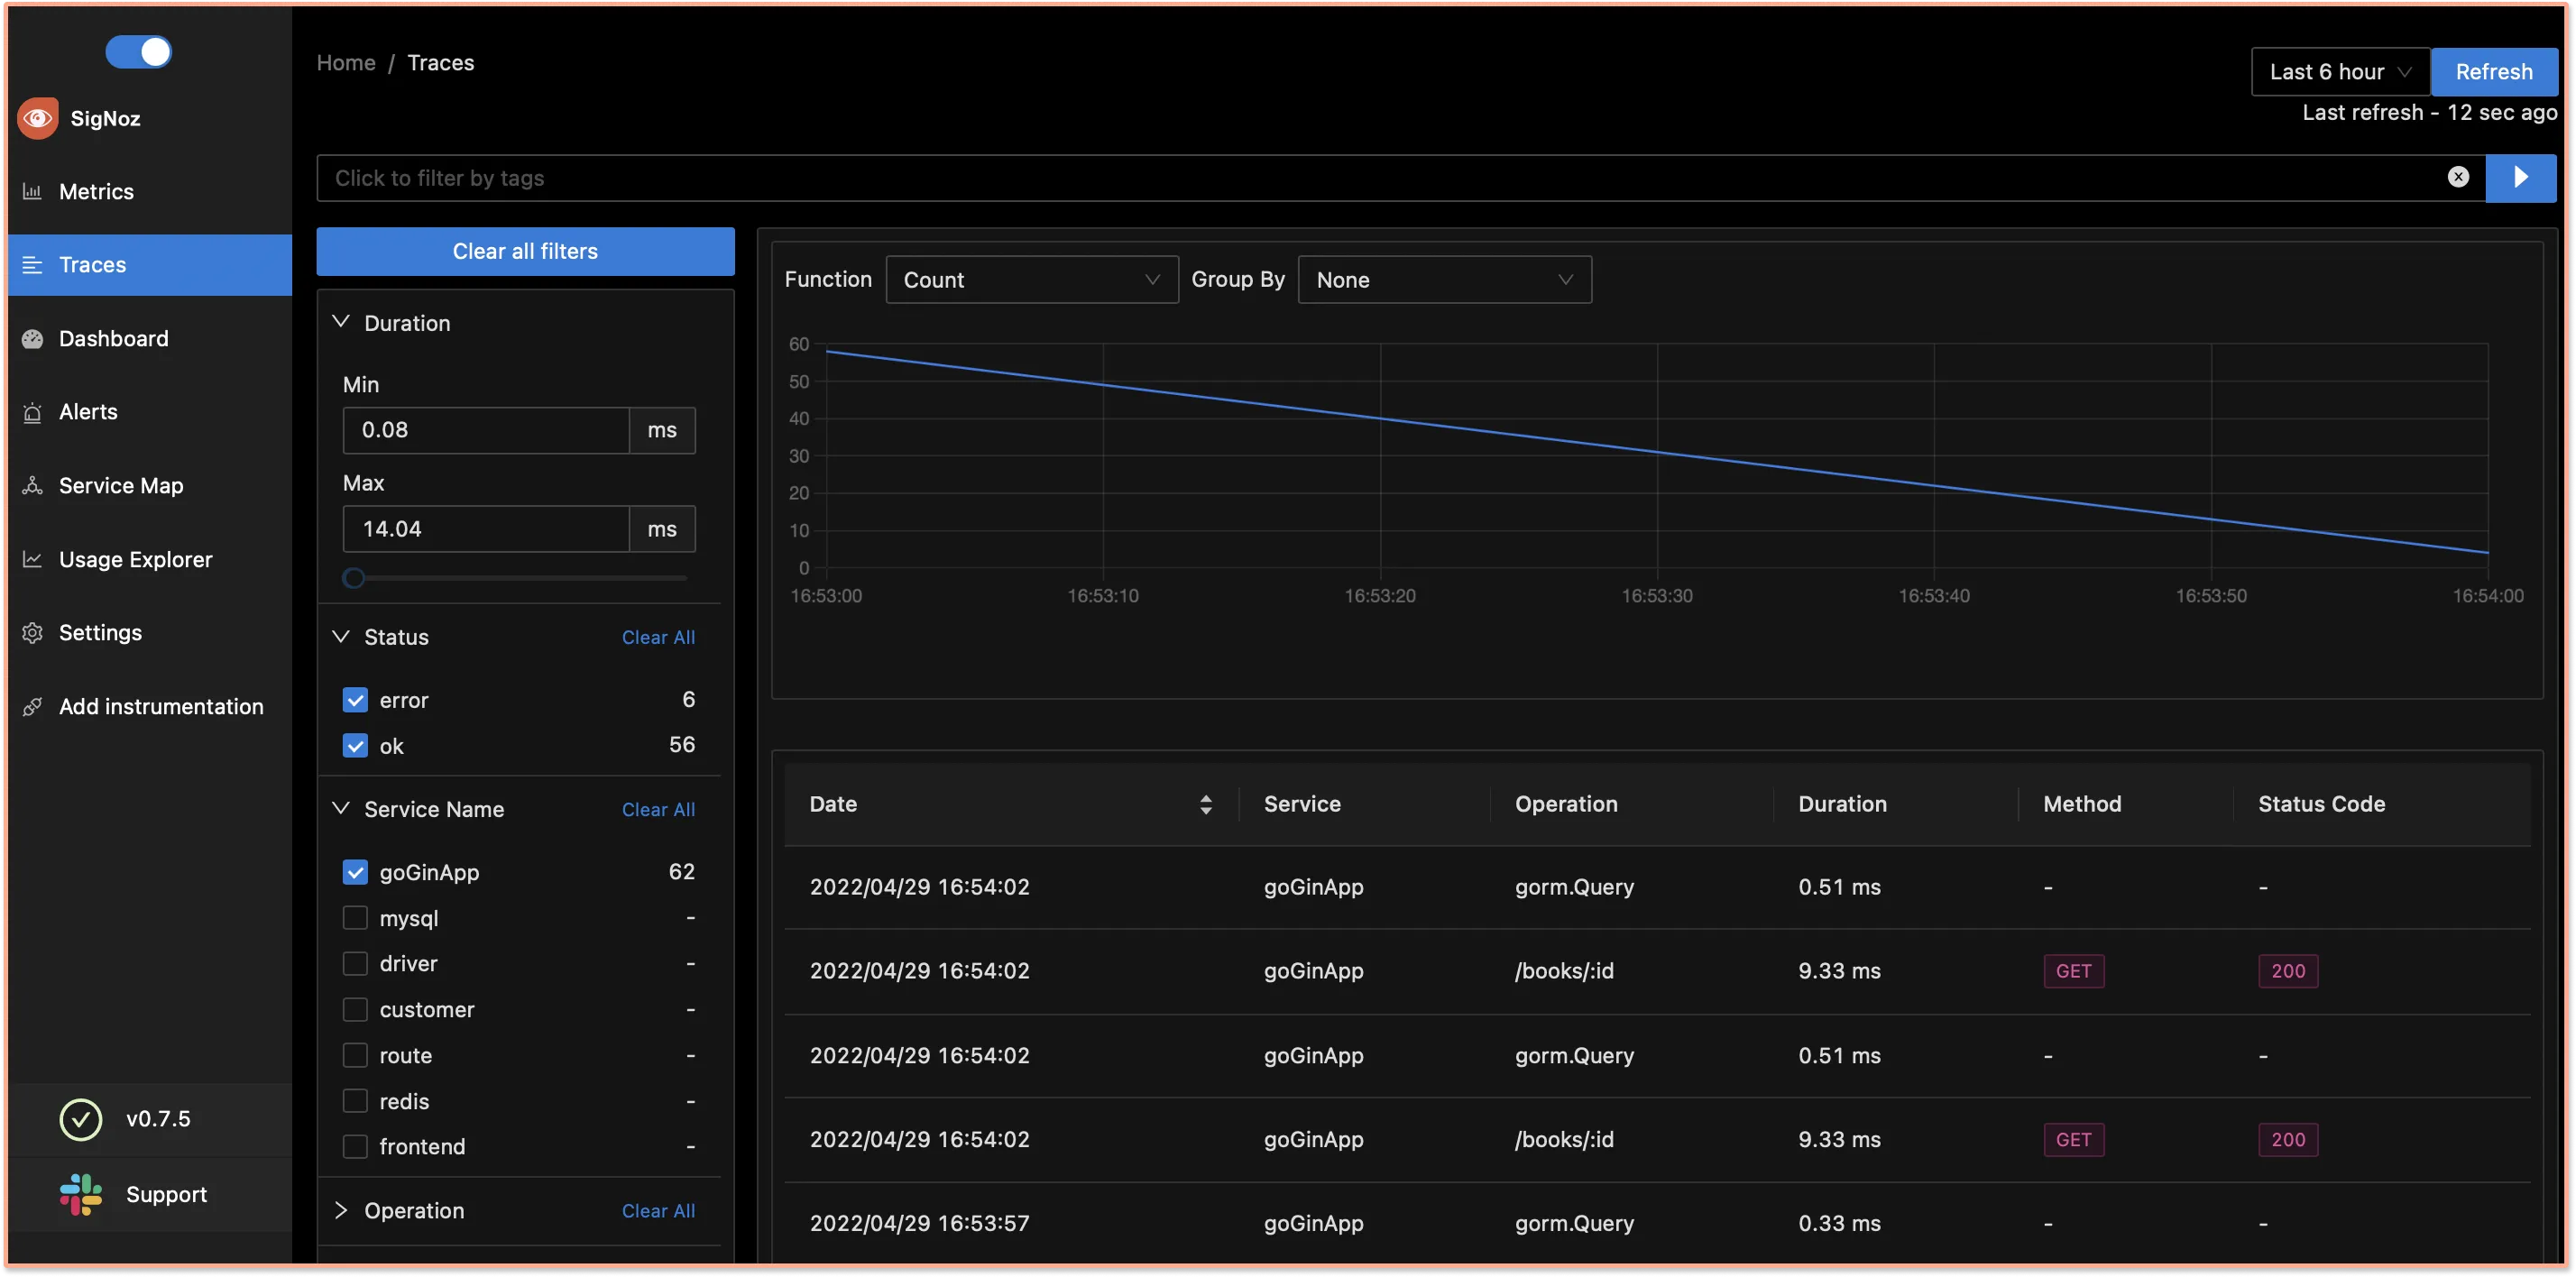This screenshot has width=2576, height=1277.
Task: Click the Usage Explorer line chart icon
Action: pos(32,560)
